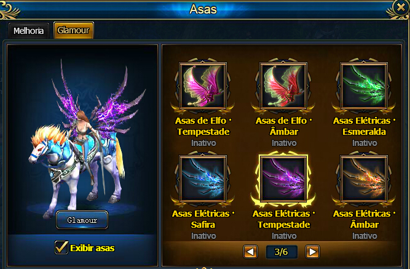Click the Asas de Elfo Tempestade name label

pyautogui.click(x=203, y=126)
